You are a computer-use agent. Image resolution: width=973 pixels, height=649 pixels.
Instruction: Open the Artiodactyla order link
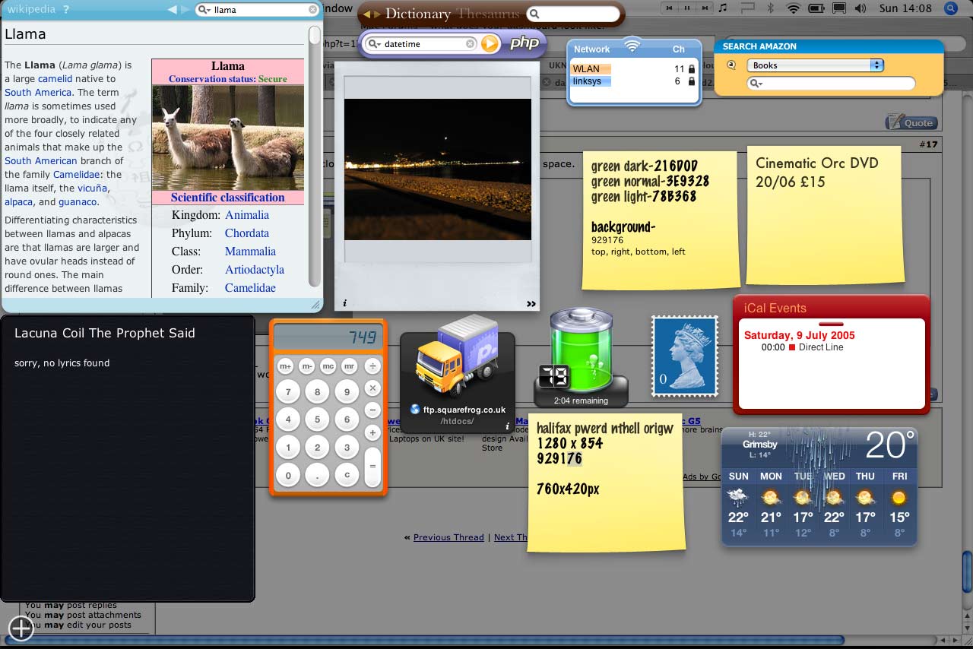255,270
